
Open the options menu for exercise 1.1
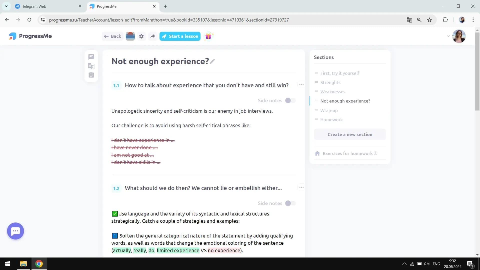[301, 84]
